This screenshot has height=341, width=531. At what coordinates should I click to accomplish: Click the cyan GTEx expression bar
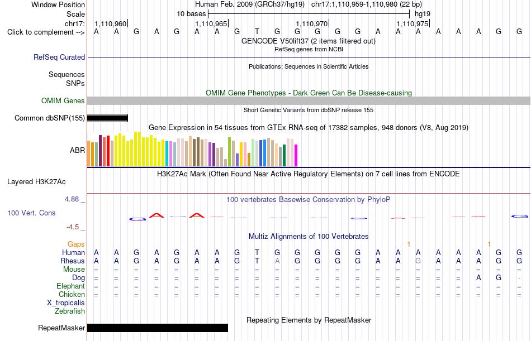click(167, 154)
